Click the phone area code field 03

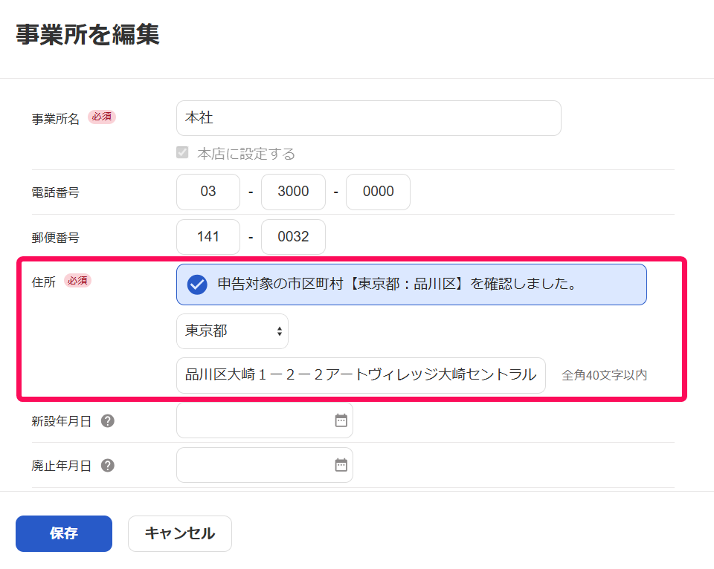point(208,192)
